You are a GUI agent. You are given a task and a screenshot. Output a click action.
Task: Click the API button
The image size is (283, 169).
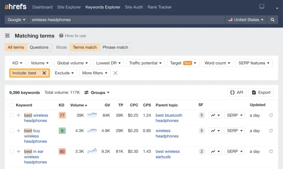pos(237,92)
